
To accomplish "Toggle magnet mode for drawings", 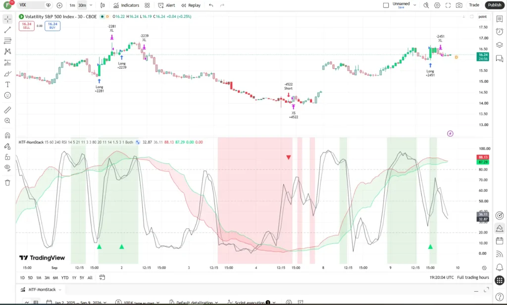I will pyautogui.click(x=8, y=135).
